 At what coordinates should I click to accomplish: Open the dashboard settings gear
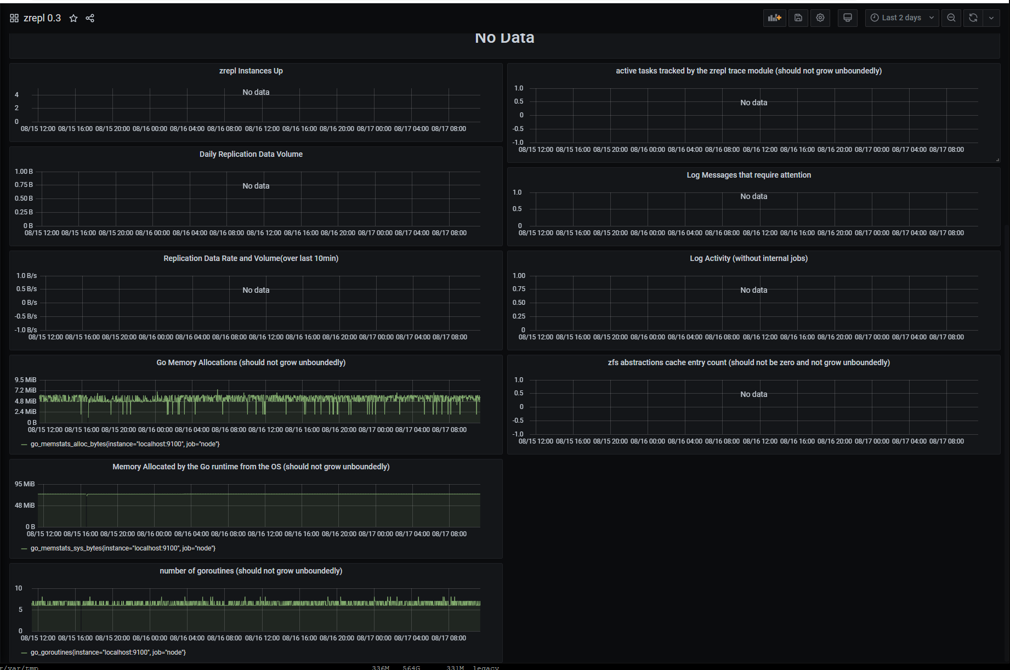point(820,18)
